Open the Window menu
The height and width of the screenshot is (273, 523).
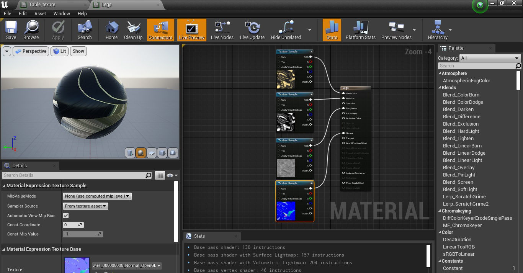coord(62,13)
